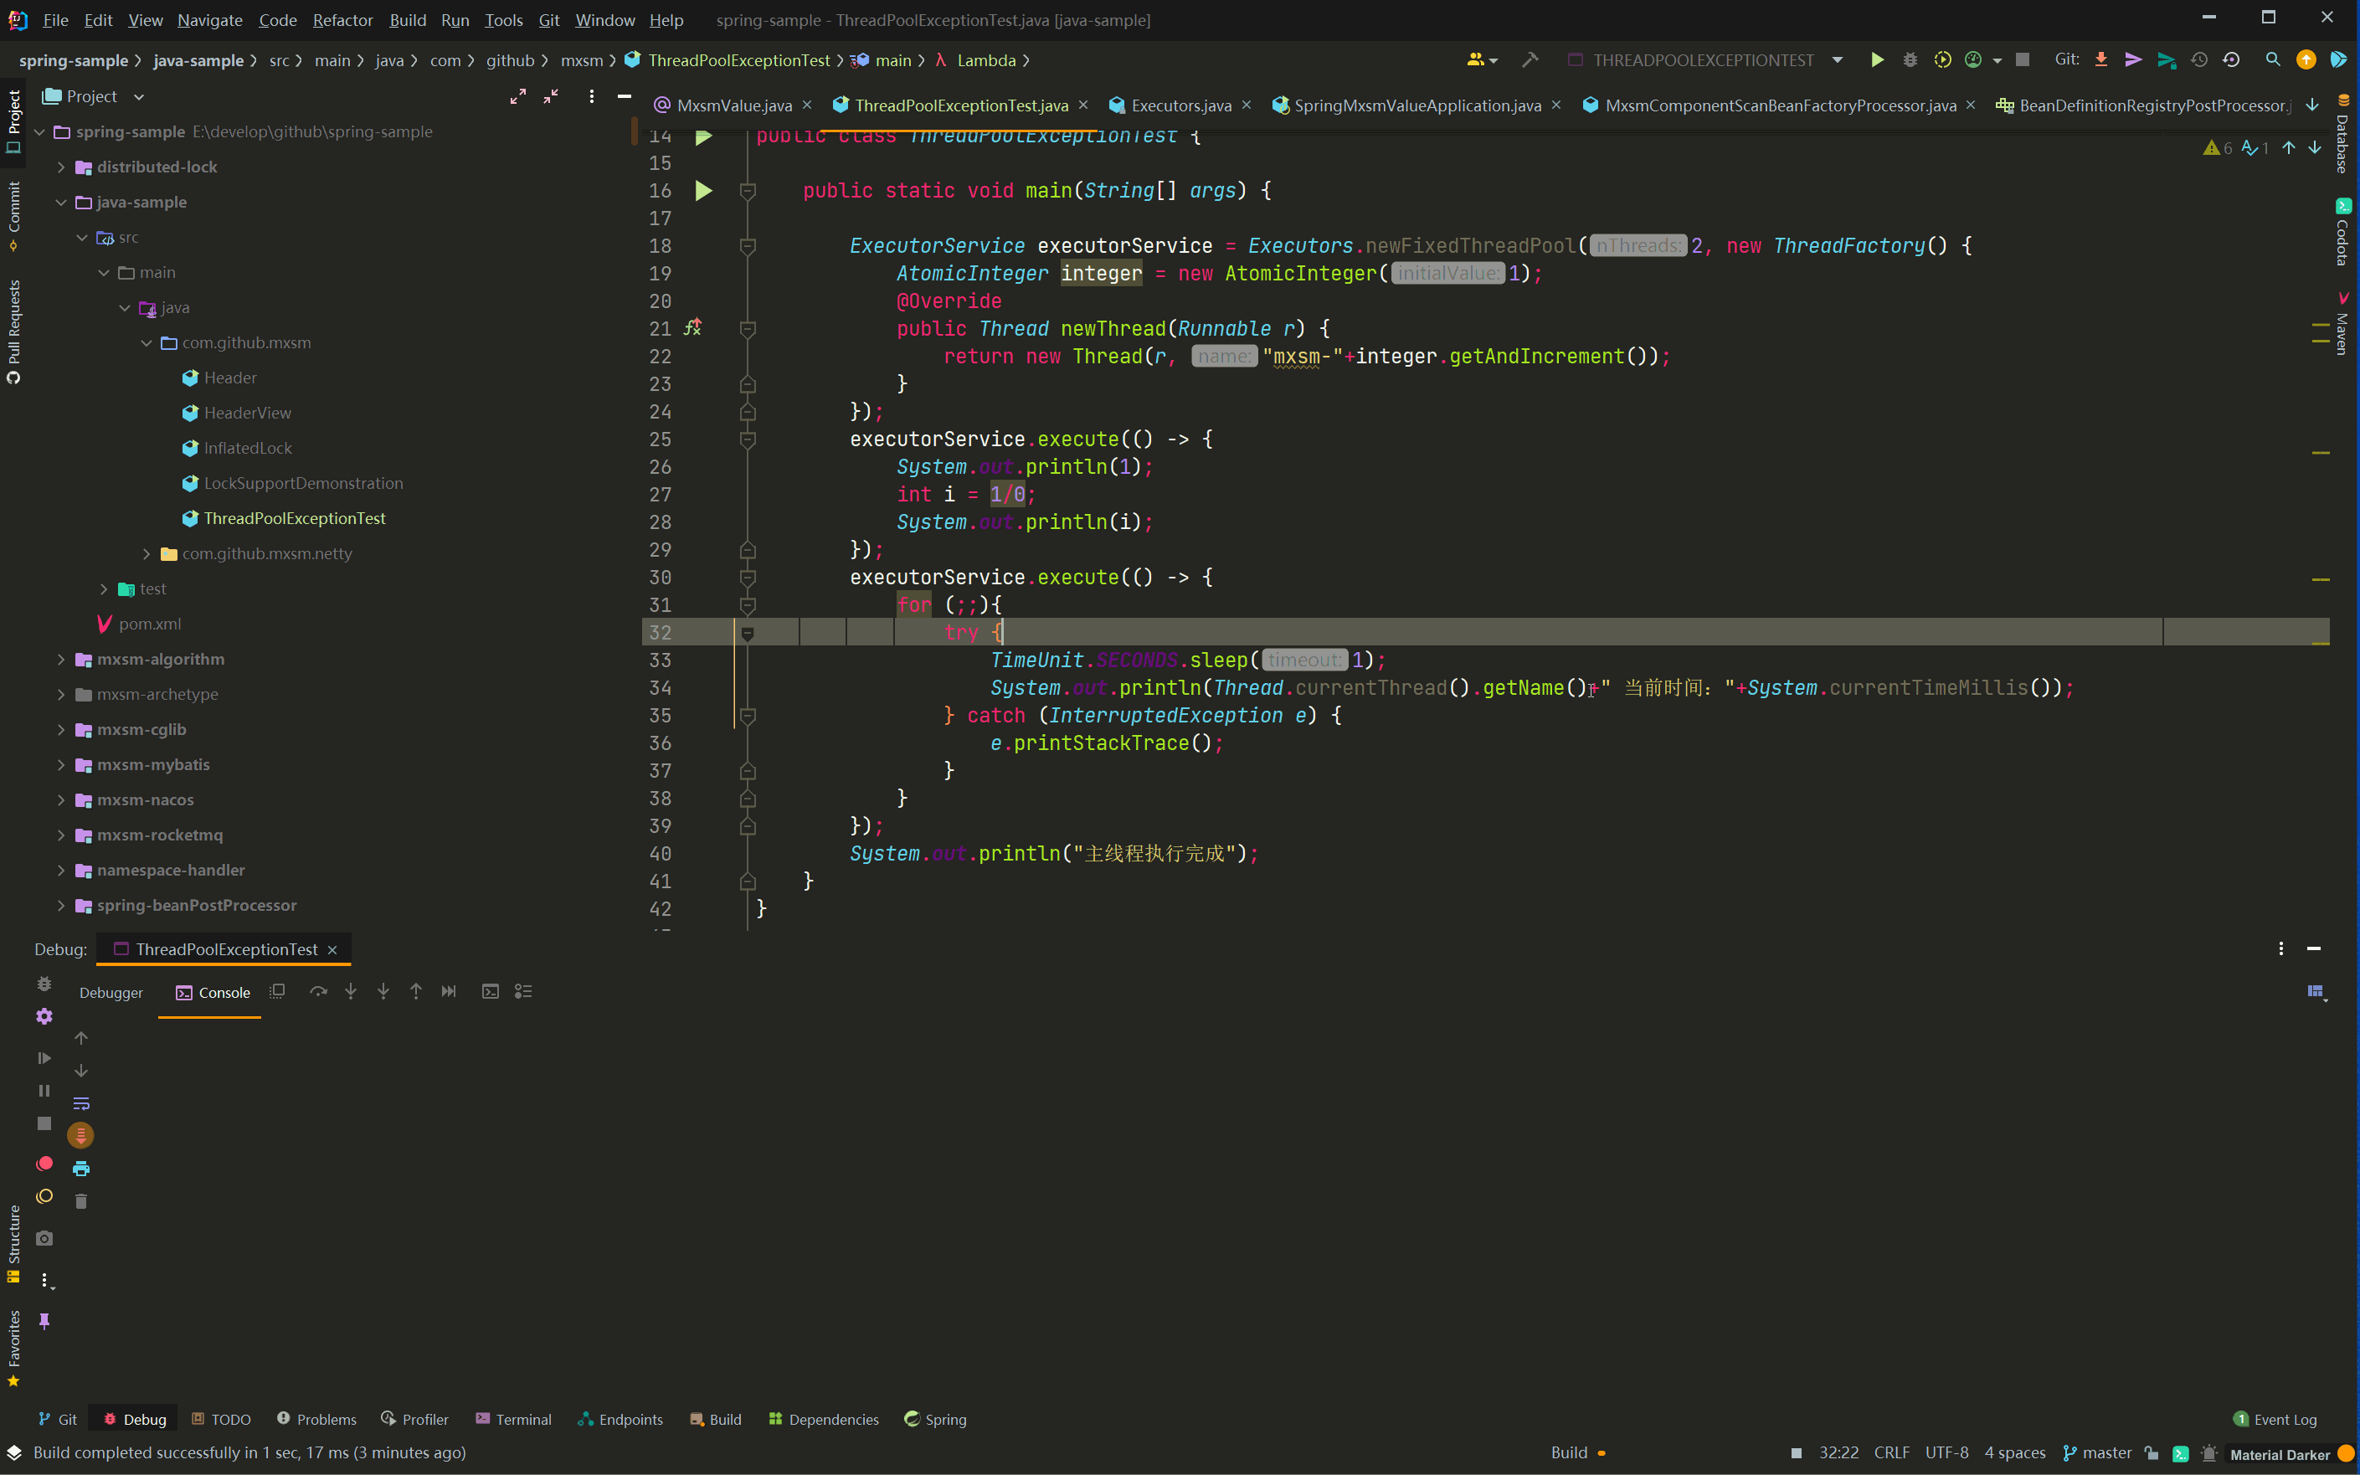Click the Build project hammer icon
This screenshot has height=1475, width=2360.
pos(1530,60)
